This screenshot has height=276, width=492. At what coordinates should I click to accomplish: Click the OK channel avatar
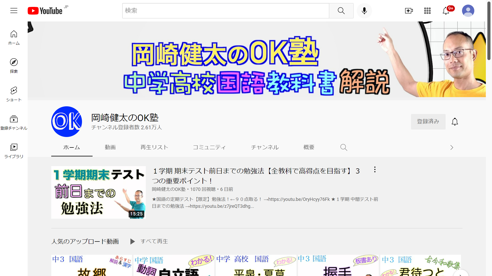coord(67,122)
